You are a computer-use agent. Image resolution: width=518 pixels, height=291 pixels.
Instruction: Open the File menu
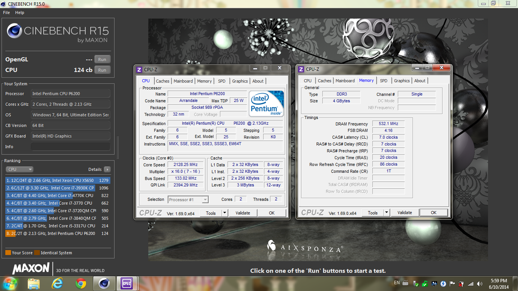[x=6, y=13]
